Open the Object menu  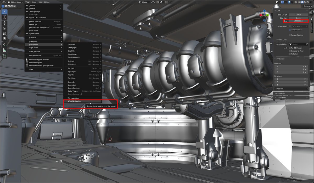[47, 2]
